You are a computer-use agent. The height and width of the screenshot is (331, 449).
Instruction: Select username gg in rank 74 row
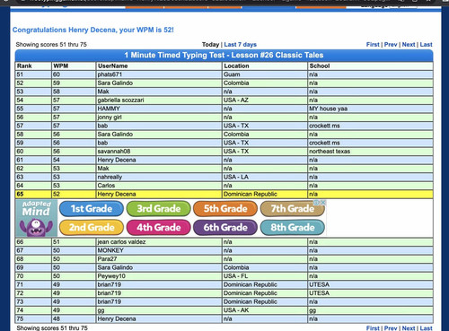[101, 310]
